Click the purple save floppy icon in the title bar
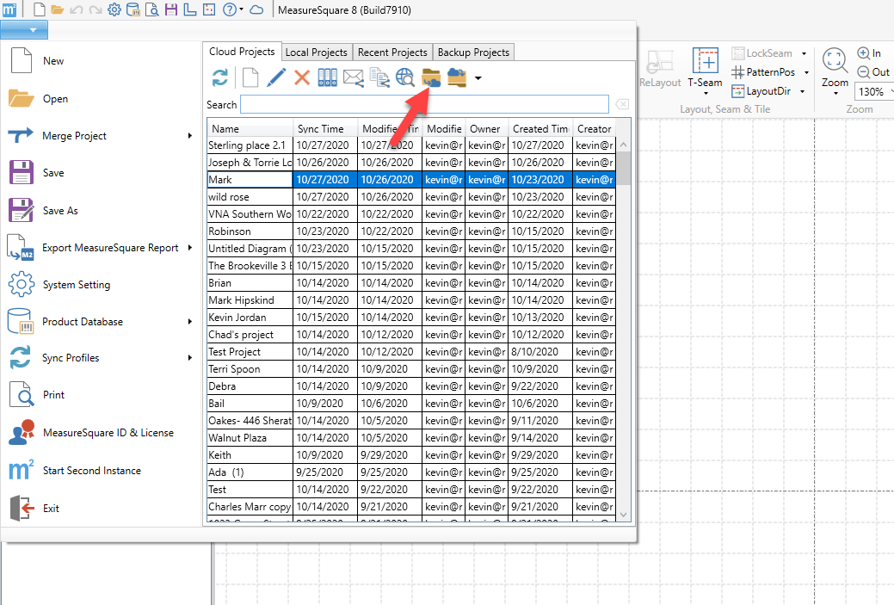The image size is (894, 605). [x=170, y=9]
